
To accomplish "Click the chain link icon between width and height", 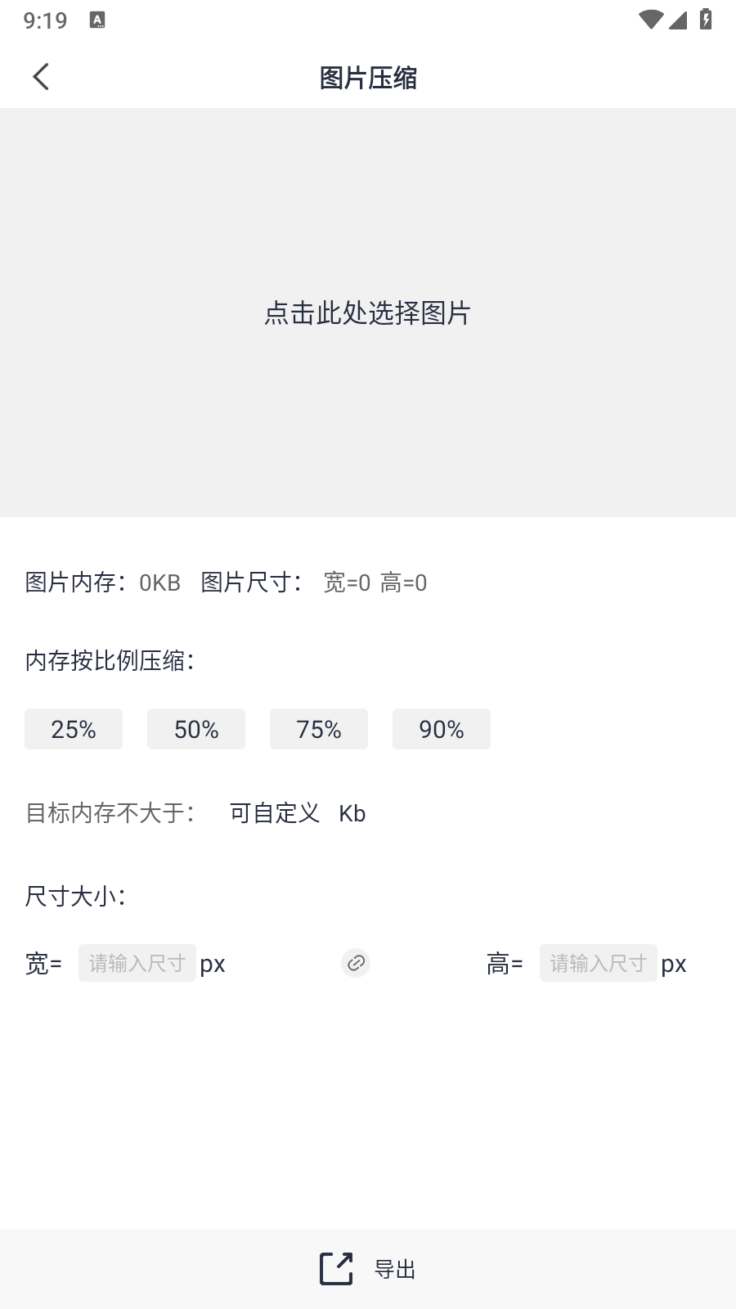I will coord(355,963).
